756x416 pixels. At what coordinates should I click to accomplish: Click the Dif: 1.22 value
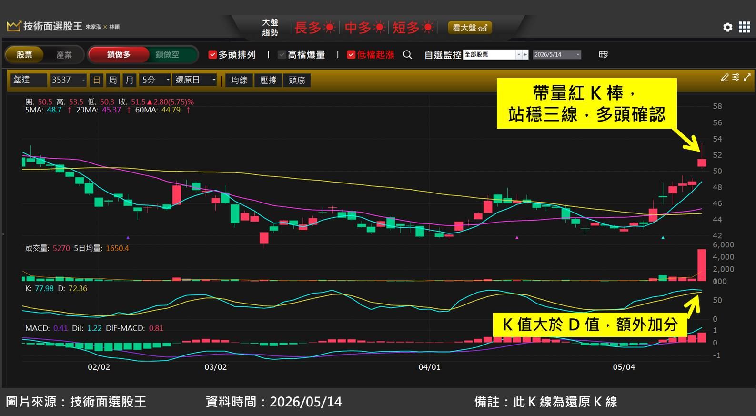click(87, 328)
